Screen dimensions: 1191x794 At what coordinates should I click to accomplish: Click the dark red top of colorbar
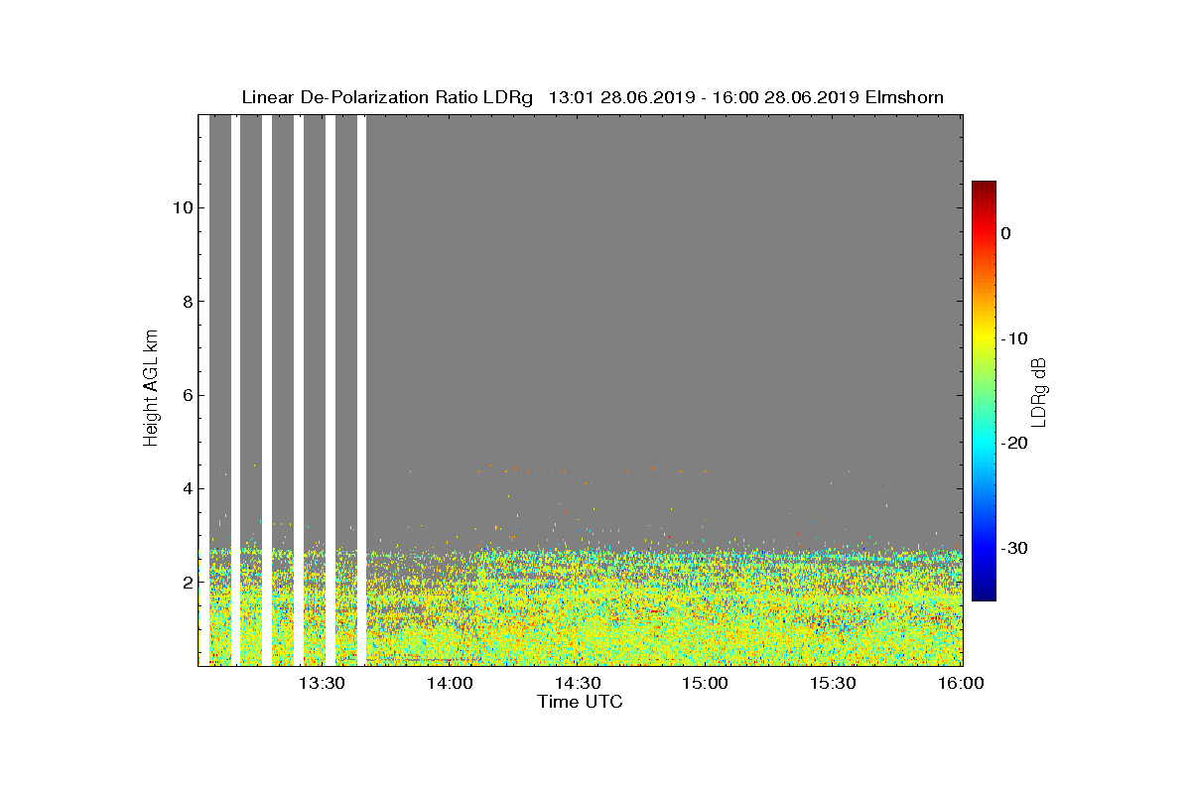984,187
